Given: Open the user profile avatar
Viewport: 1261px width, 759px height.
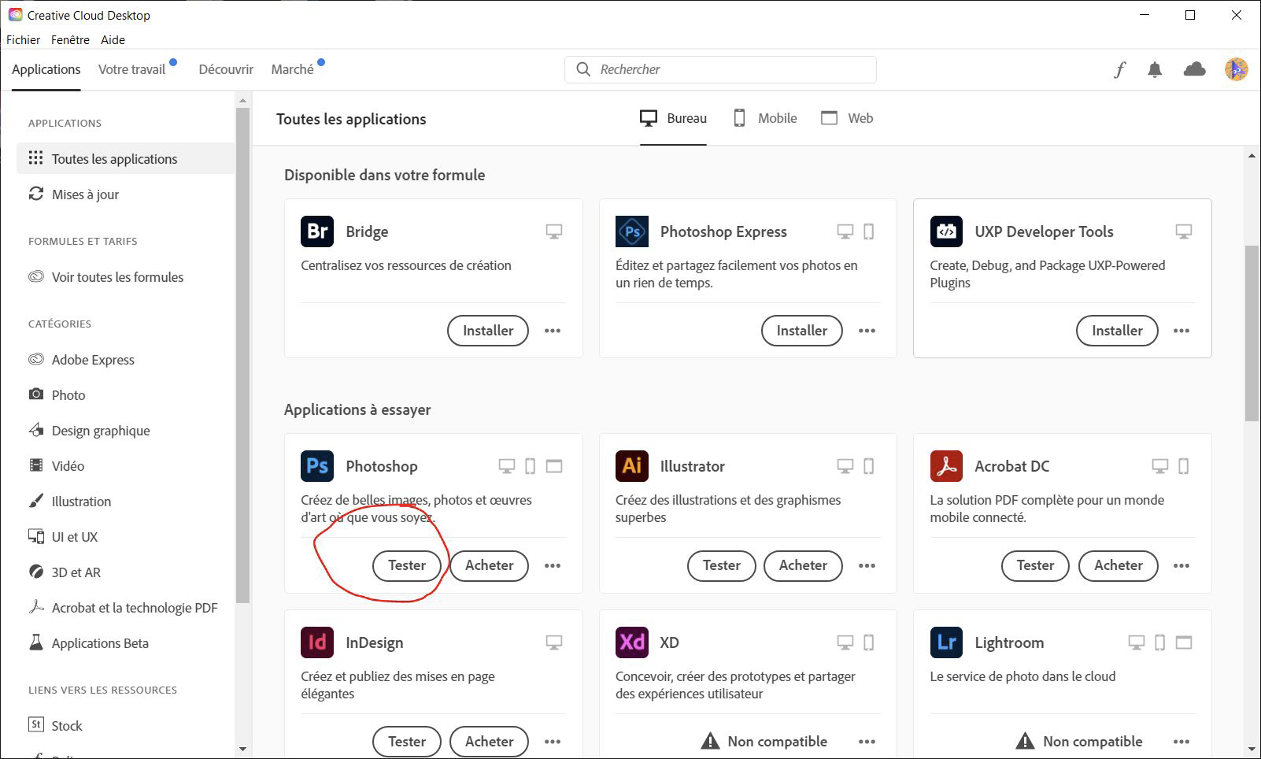Looking at the screenshot, I should [1236, 69].
